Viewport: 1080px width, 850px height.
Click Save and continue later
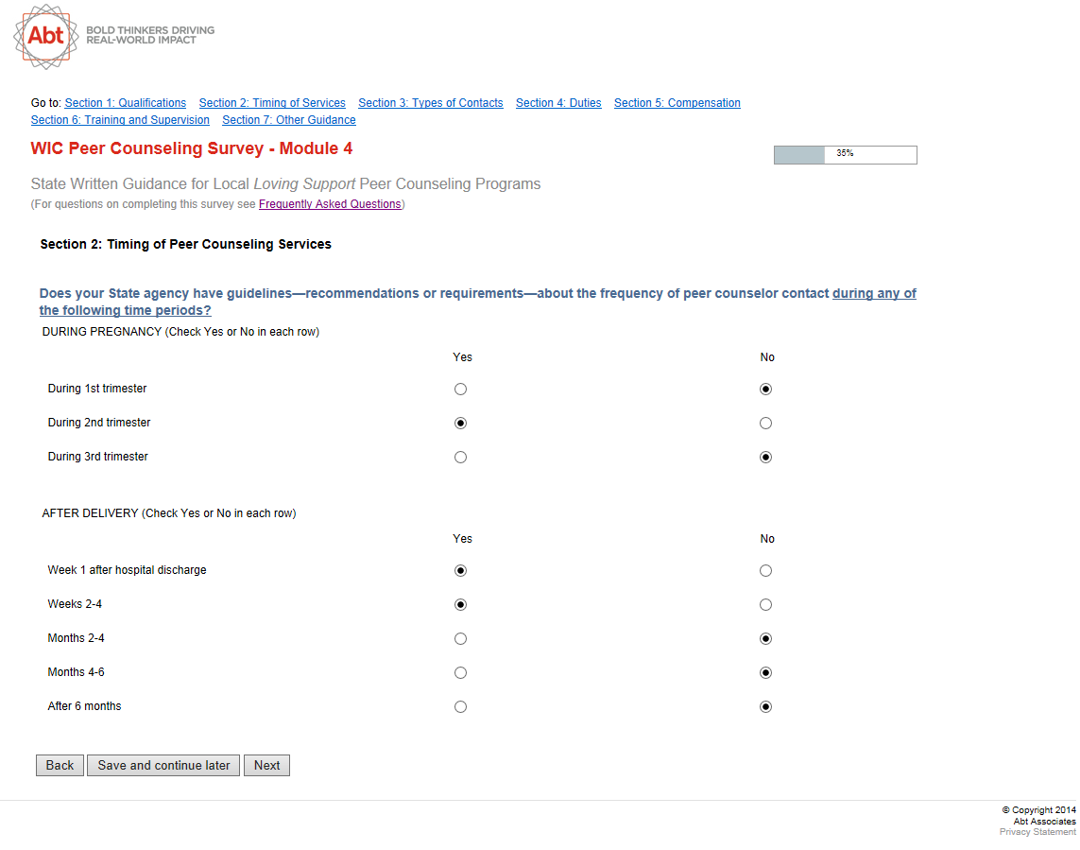click(x=163, y=766)
